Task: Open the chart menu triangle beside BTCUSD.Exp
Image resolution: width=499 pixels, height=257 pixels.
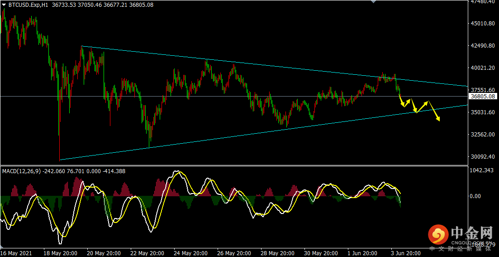Action: tap(4, 5)
